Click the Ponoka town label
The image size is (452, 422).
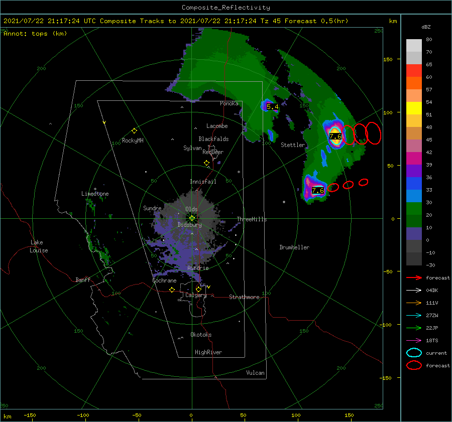click(229, 103)
